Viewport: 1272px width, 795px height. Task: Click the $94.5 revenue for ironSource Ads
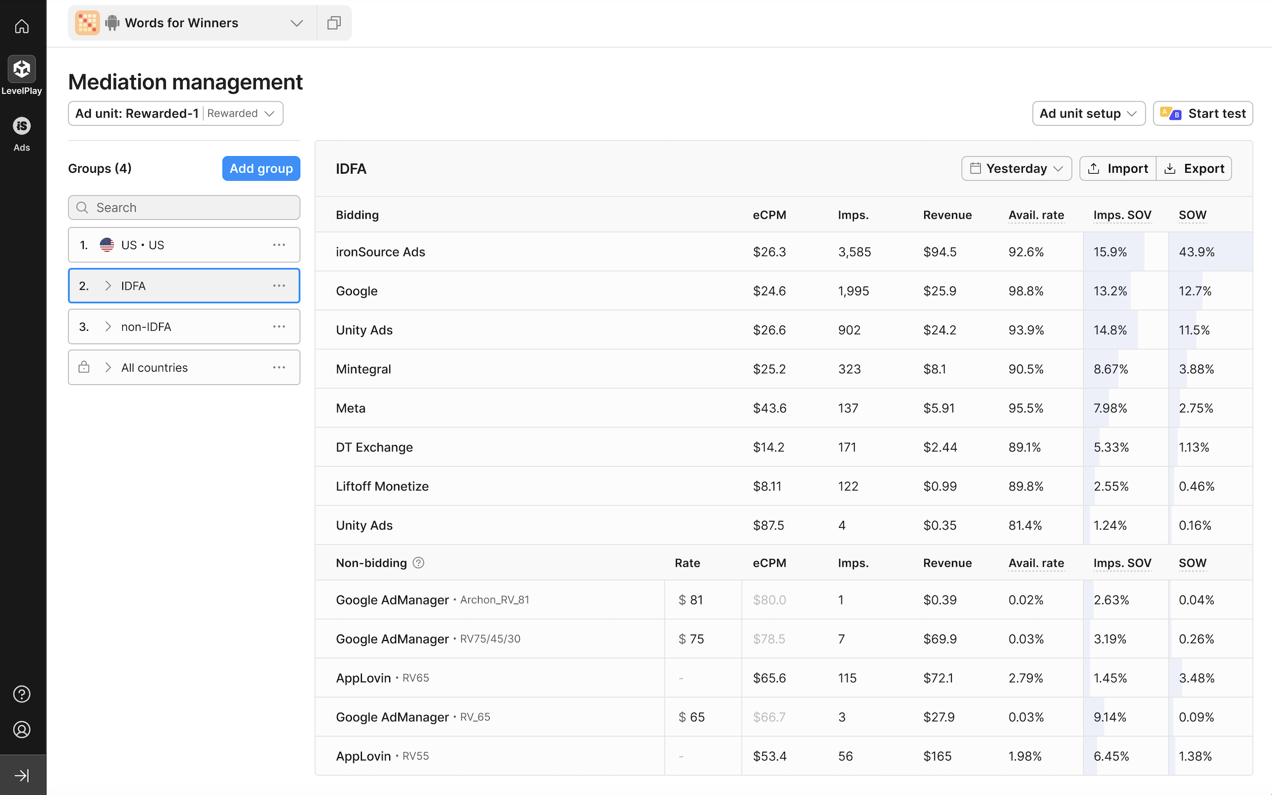939,252
